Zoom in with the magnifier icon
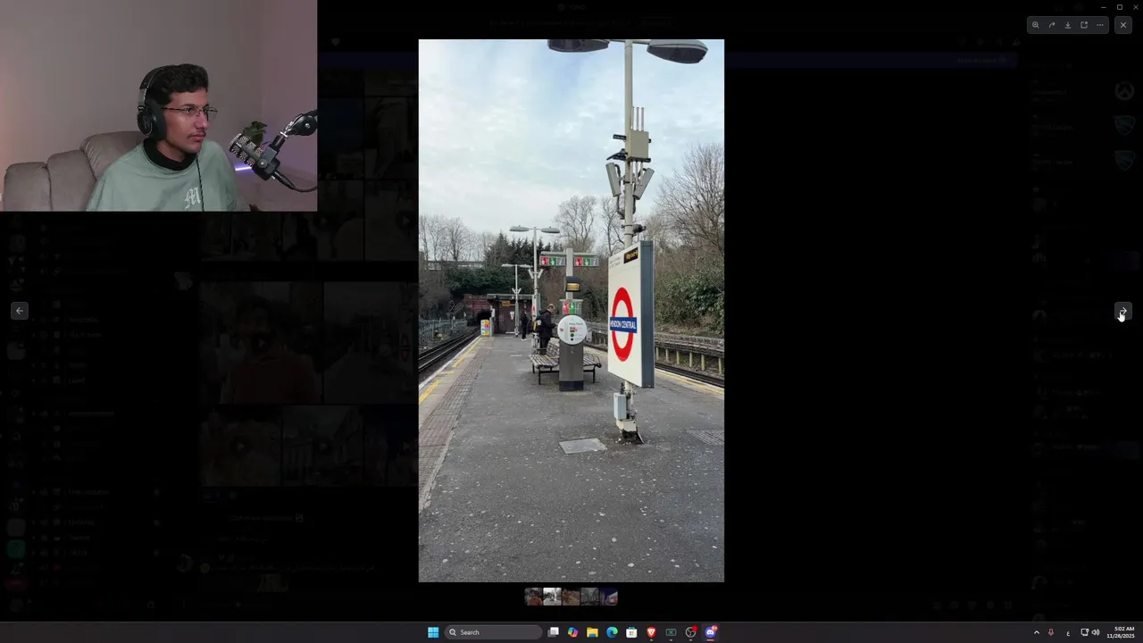 pos(1035,25)
